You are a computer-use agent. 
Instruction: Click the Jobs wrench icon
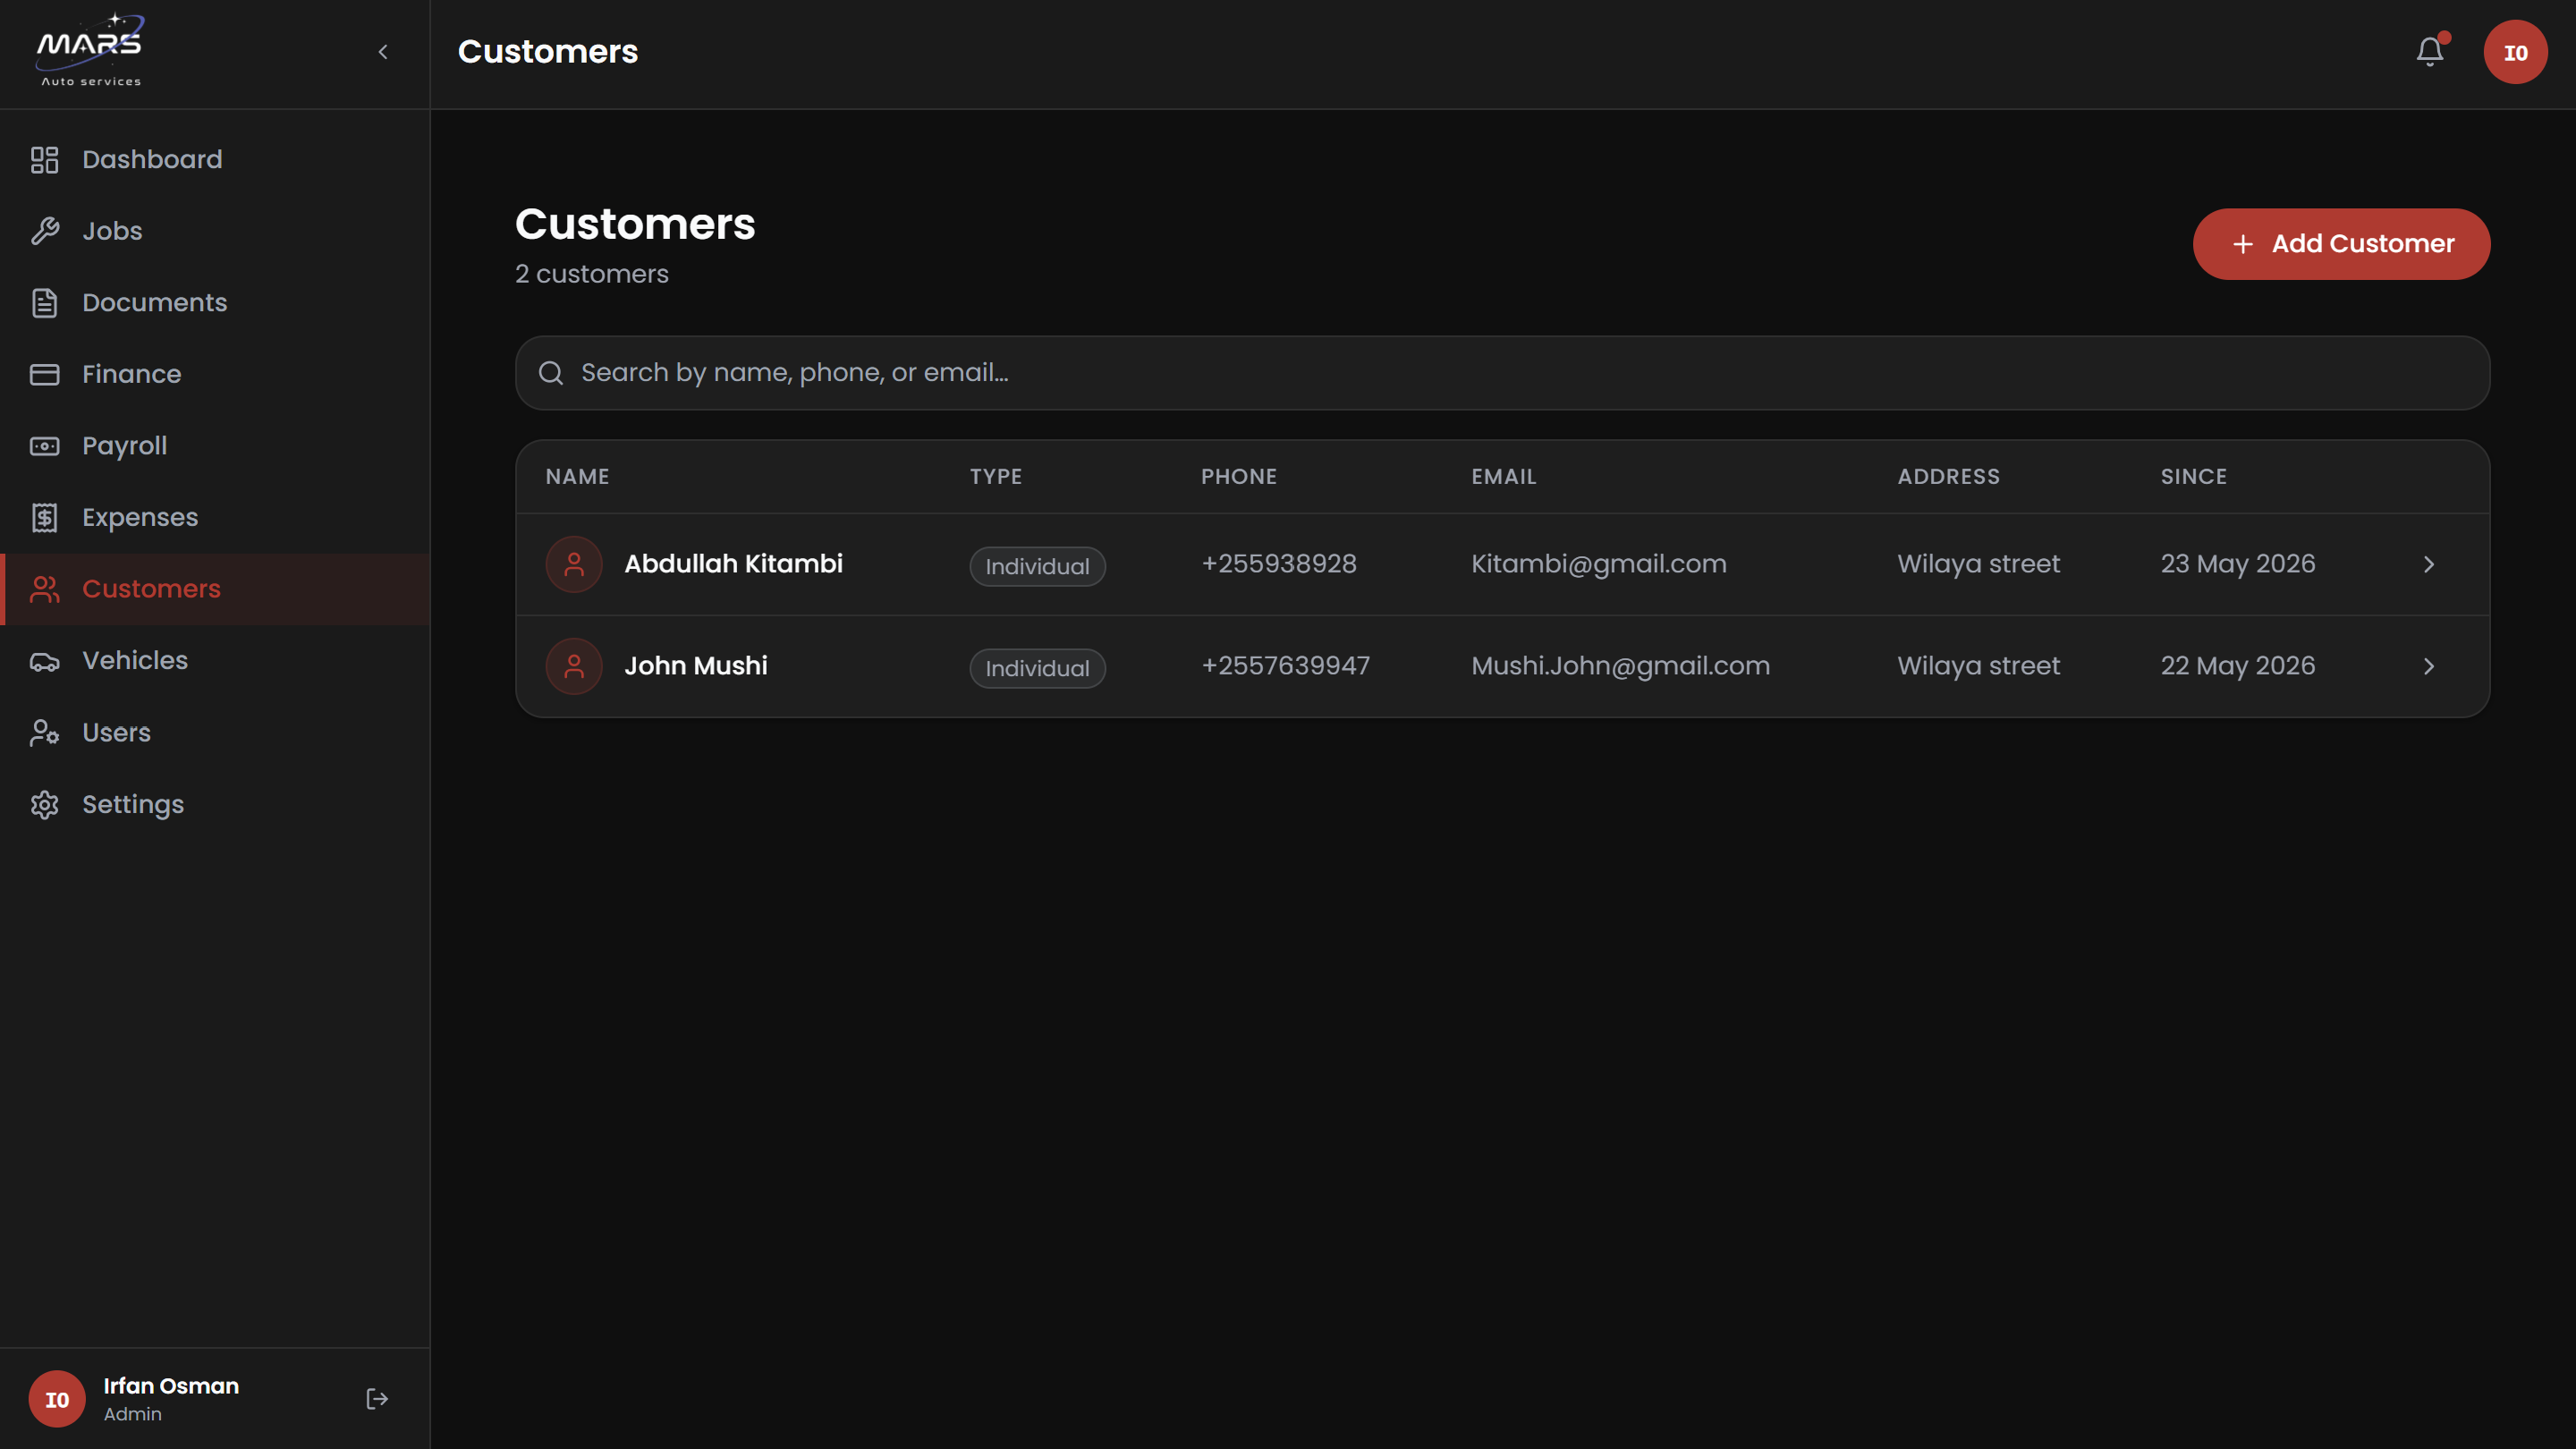tap(44, 231)
